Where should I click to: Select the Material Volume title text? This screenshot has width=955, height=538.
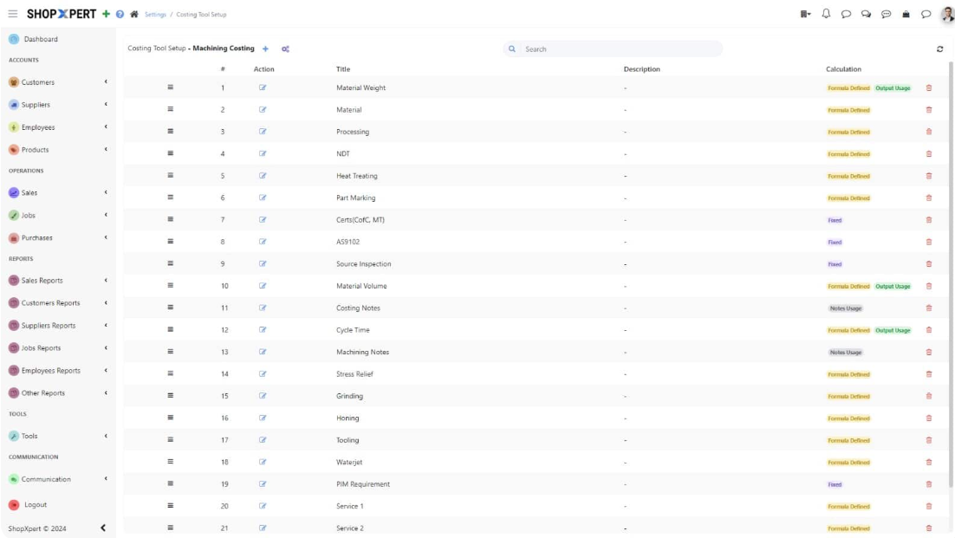click(361, 286)
